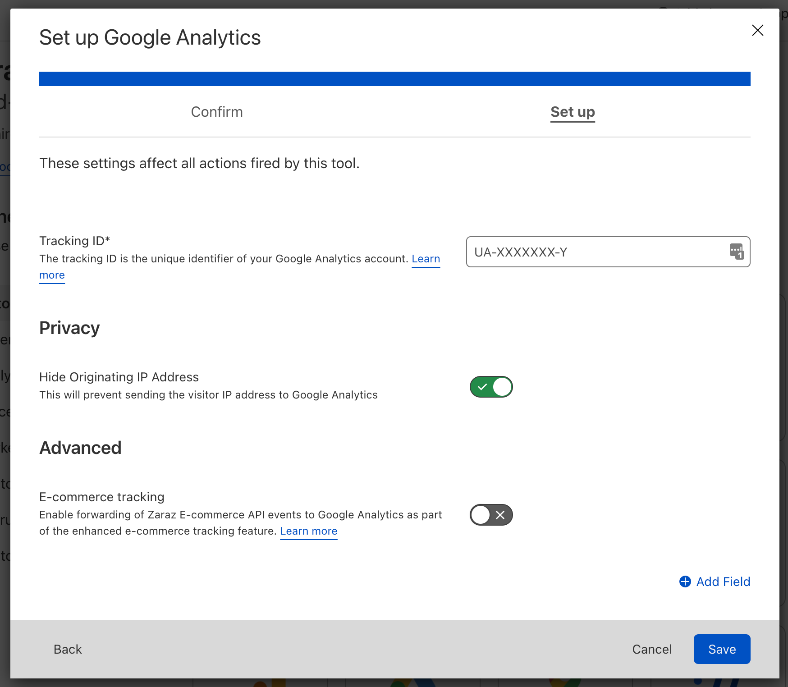Select the Set up step tab
The height and width of the screenshot is (687, 788).
tap(573, 112)
